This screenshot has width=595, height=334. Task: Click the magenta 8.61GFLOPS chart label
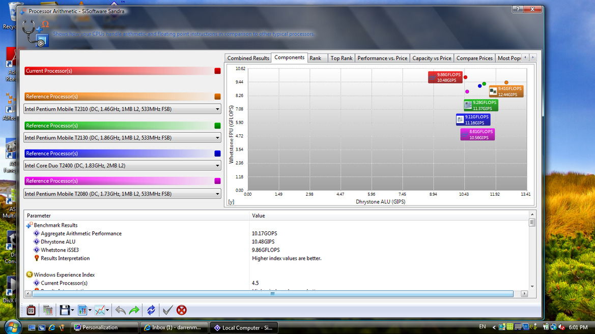tap(477, 135)
